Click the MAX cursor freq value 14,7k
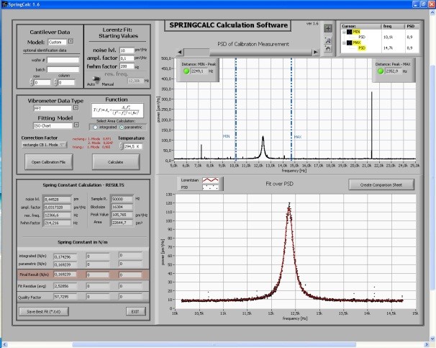The height and width of the screenshot is (348, 436). click(x=389, y=48)
